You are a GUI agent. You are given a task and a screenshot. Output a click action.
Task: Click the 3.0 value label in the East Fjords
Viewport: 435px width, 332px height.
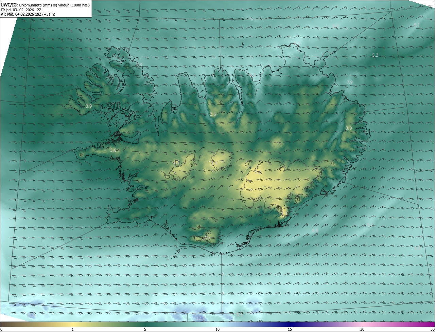coord(349,128)
